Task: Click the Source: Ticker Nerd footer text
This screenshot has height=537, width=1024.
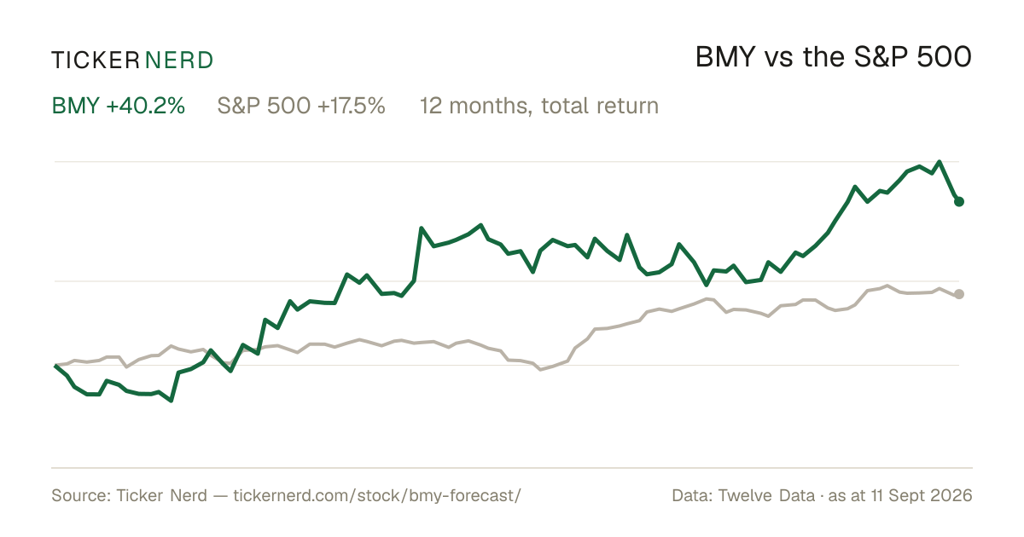Action: (x=129, y=495)
